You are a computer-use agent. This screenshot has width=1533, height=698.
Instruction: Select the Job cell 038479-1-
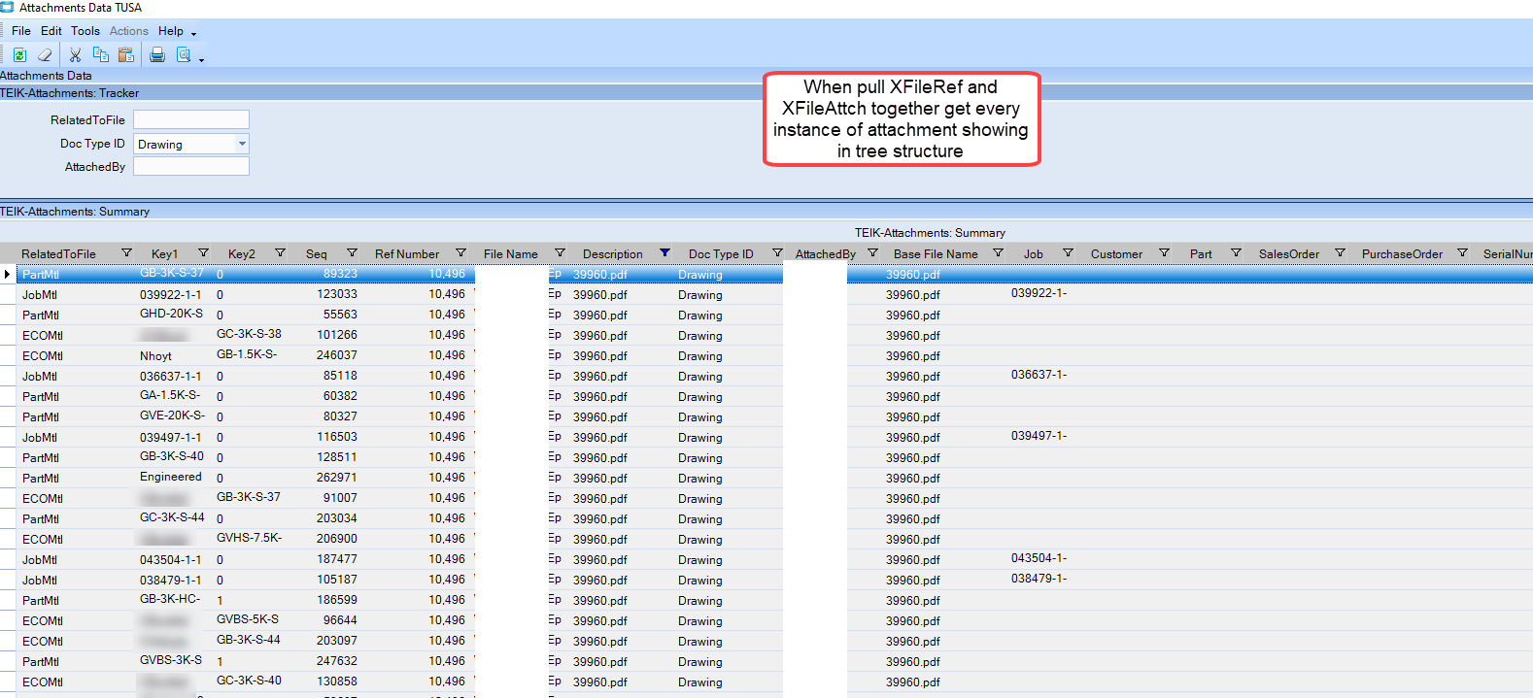coord(1039,579)
